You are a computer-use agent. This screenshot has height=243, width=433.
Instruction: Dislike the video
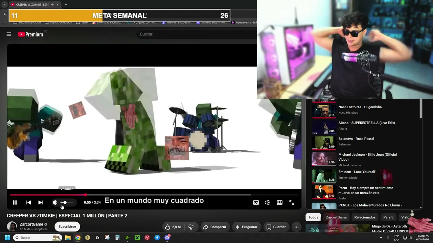point(191,227)
